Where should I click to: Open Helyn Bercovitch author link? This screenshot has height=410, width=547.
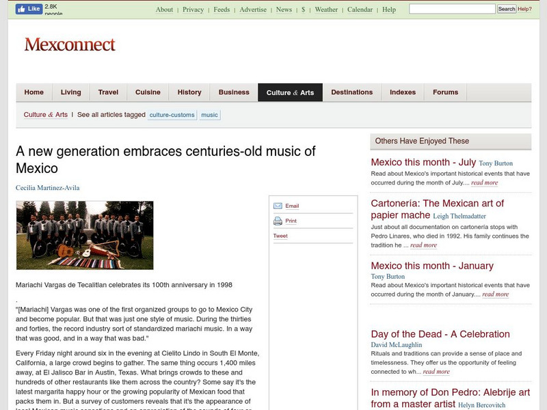point(481,405)
